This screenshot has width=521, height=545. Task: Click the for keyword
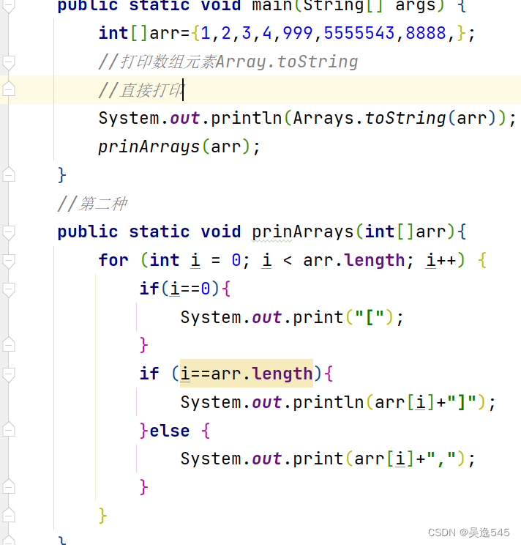point(113,260)
